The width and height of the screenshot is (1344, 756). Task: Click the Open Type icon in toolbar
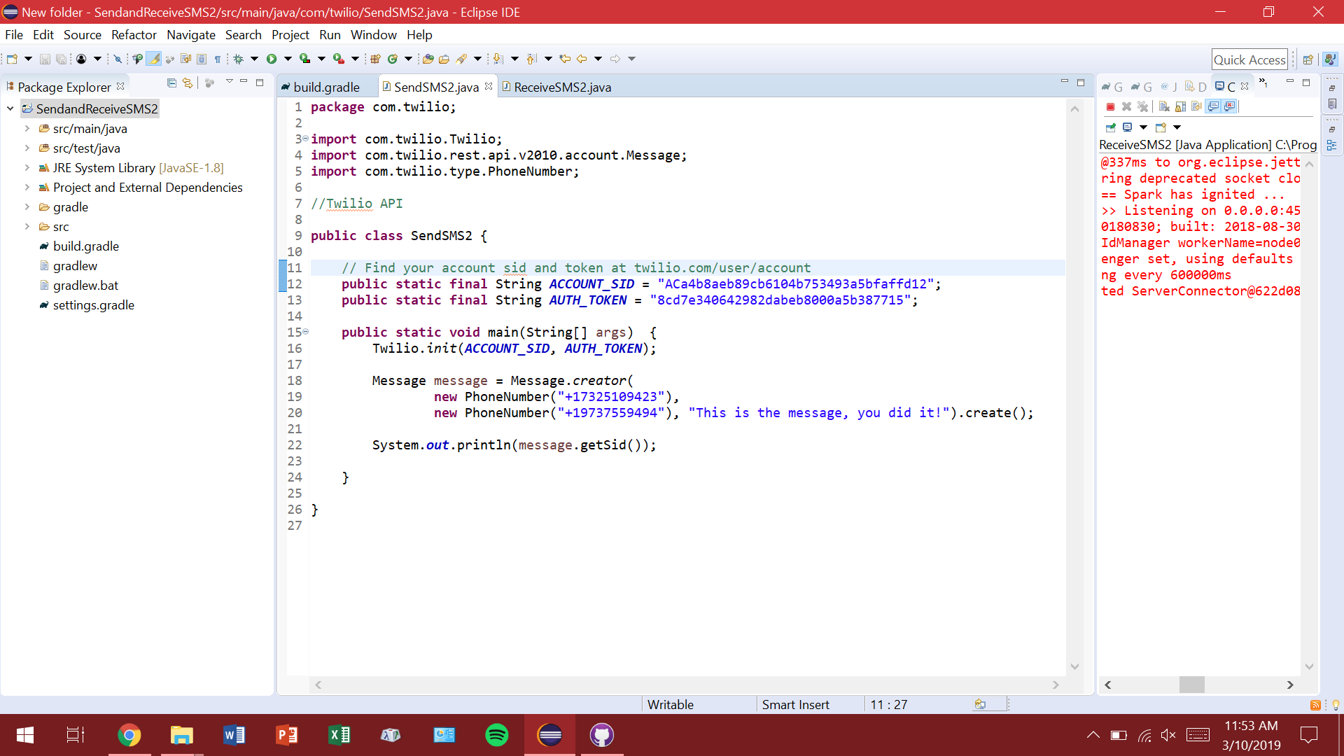tap(428, 59)
